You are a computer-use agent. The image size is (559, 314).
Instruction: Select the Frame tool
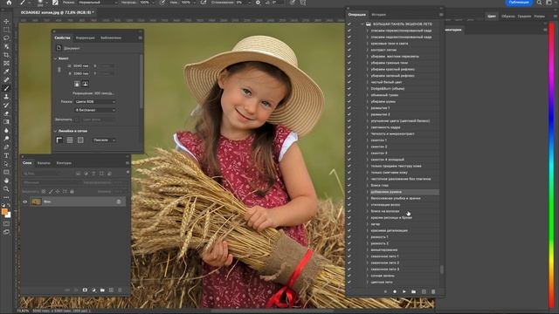6,64
